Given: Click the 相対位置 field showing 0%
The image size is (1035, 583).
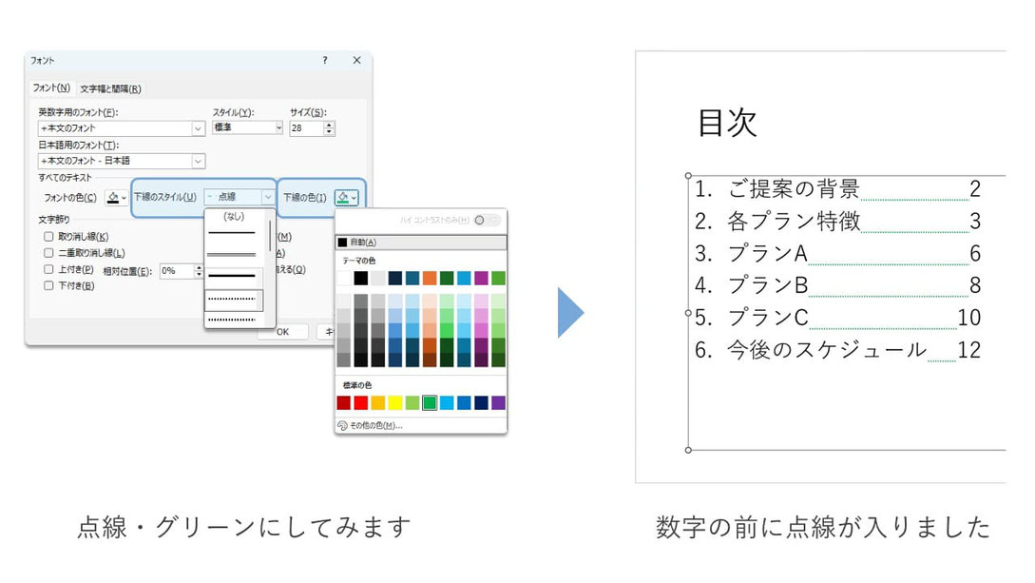Looking at the screenshot, I should tap(176, 271).
